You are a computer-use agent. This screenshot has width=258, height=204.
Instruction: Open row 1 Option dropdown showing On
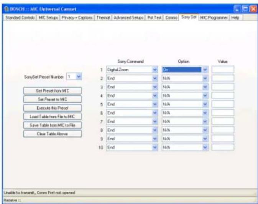(185, 70)
